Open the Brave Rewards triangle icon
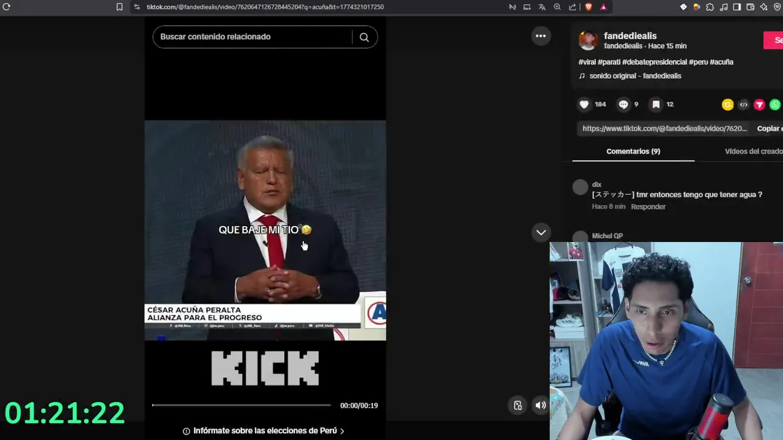The image size is (783, 440). click(603, 7)
